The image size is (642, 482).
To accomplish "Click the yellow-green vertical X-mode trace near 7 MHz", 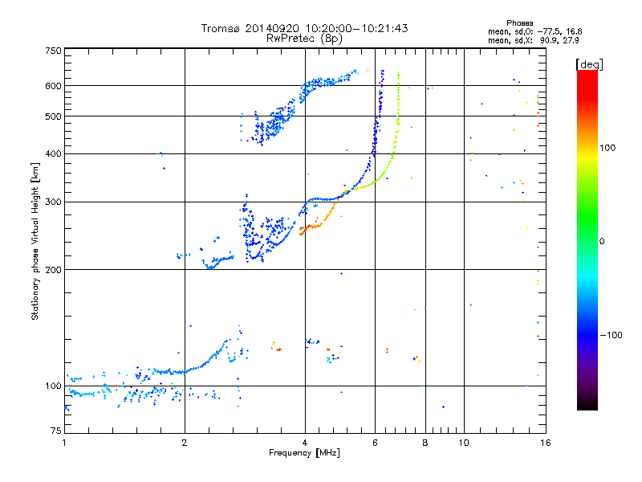I will click(398, 103).
